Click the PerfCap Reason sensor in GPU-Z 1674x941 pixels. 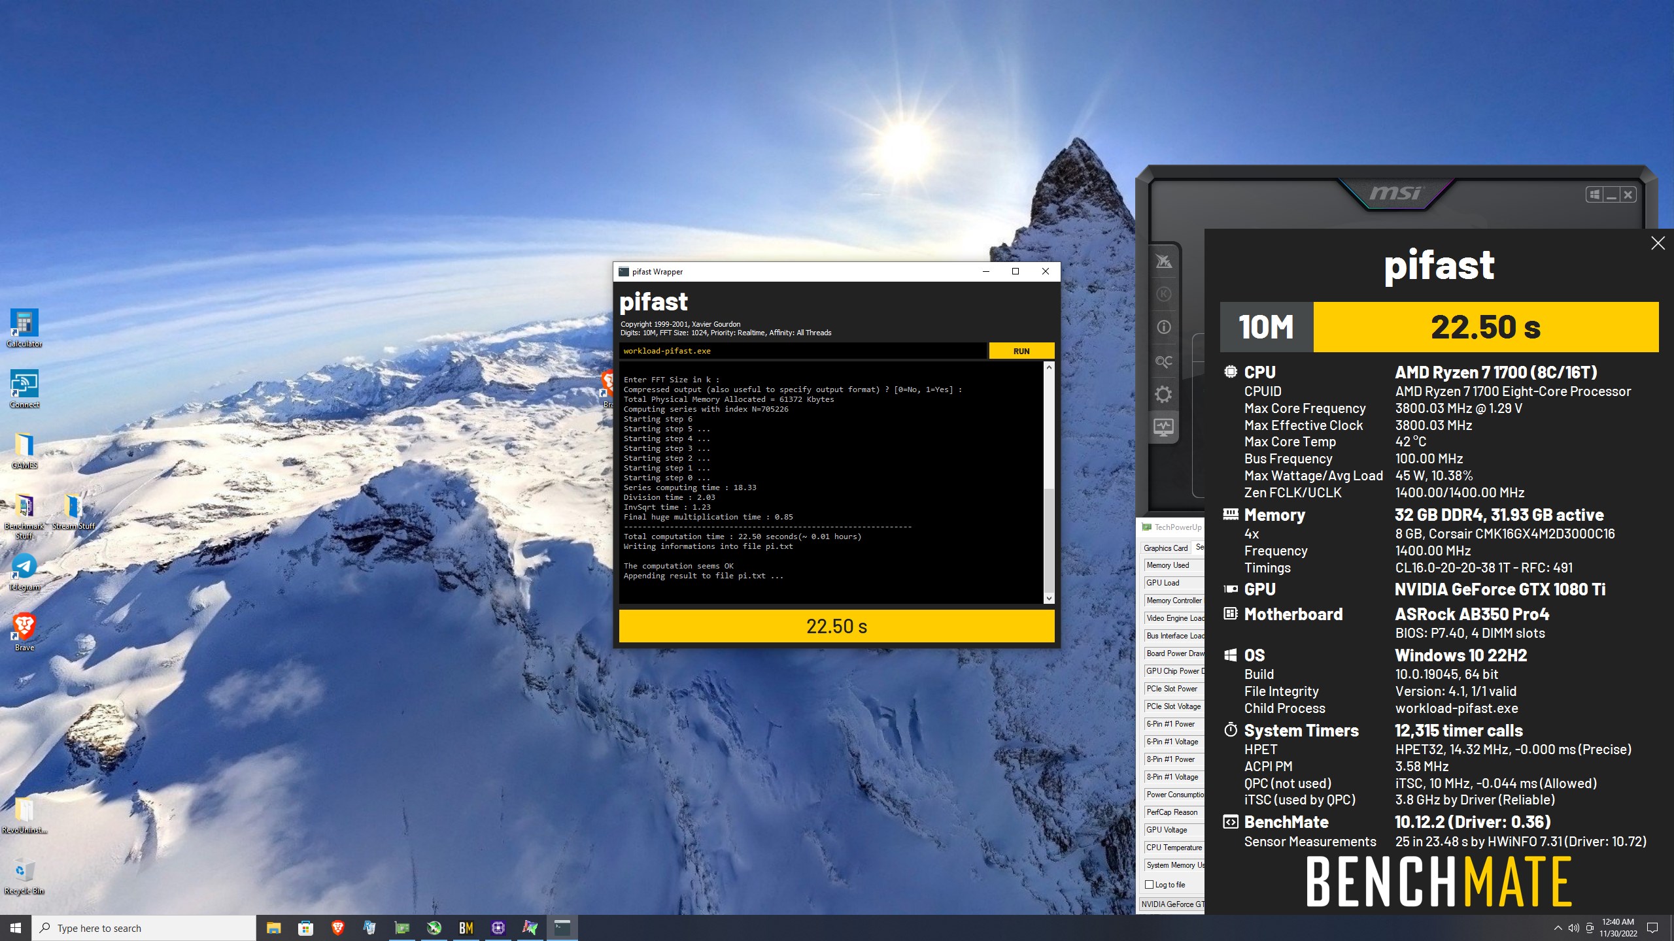(1174, 812)
